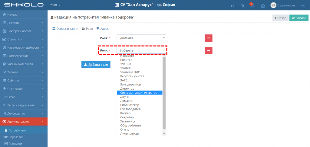Choose Системен администратор from role list
Image resolution: width=310 pixels, height=147 pixels.
140,93
